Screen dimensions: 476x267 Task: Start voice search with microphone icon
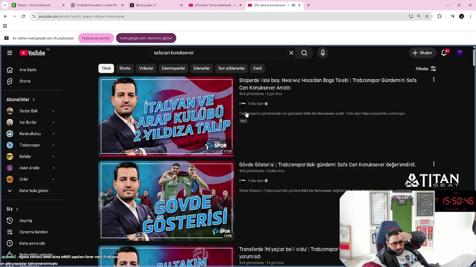tap(323, 53)
